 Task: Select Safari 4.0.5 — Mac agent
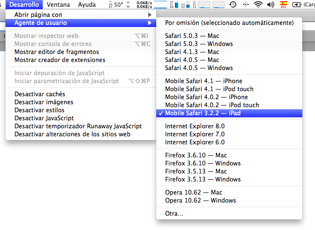[229, 60]
